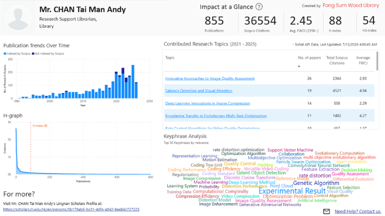Click the Research Support Librarian title text
The height and width of the screenshot is (216, 385).
tap(68, 19)
